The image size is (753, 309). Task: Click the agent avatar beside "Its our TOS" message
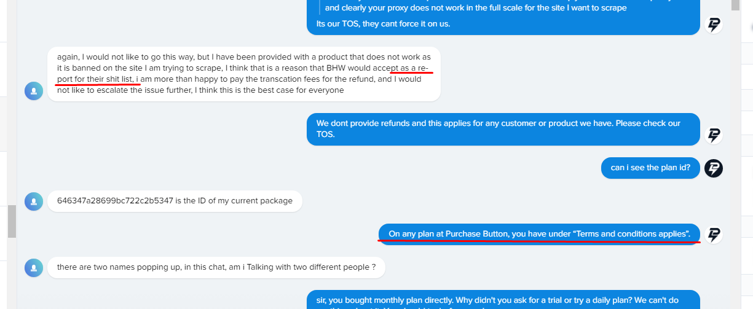pos(714,25)
